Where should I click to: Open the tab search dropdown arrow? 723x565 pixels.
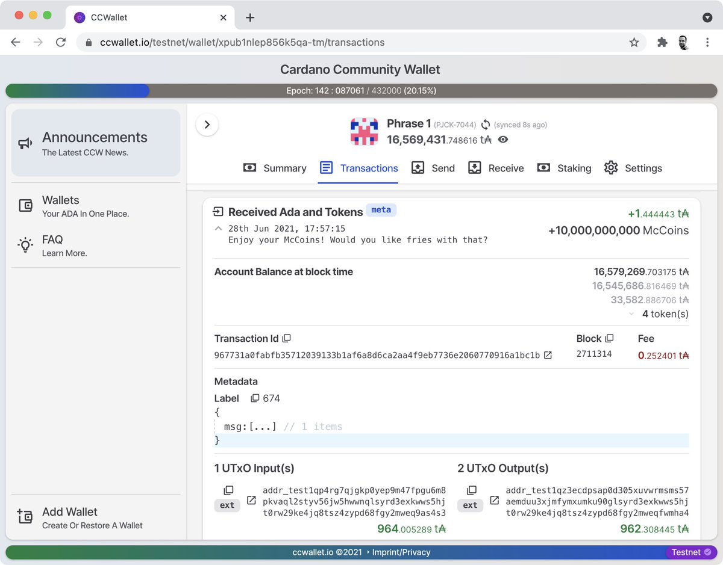tap(707, 17)
